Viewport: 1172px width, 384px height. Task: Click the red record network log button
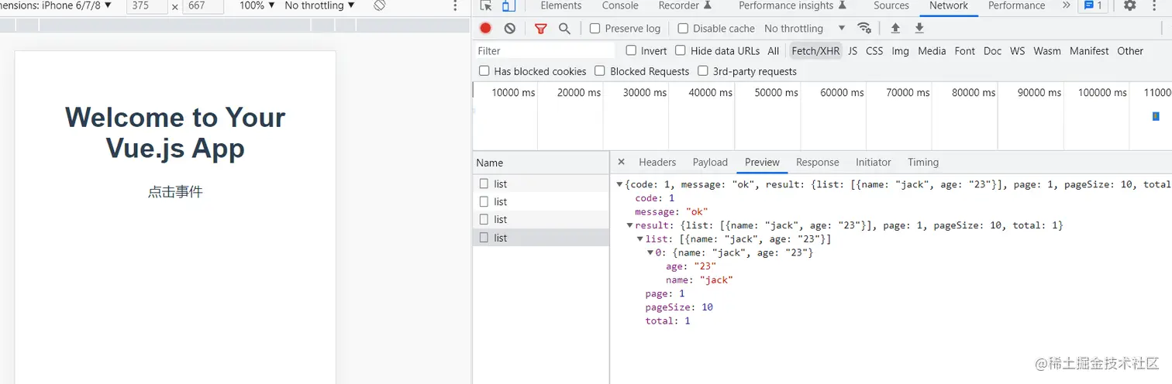(485, 28)
